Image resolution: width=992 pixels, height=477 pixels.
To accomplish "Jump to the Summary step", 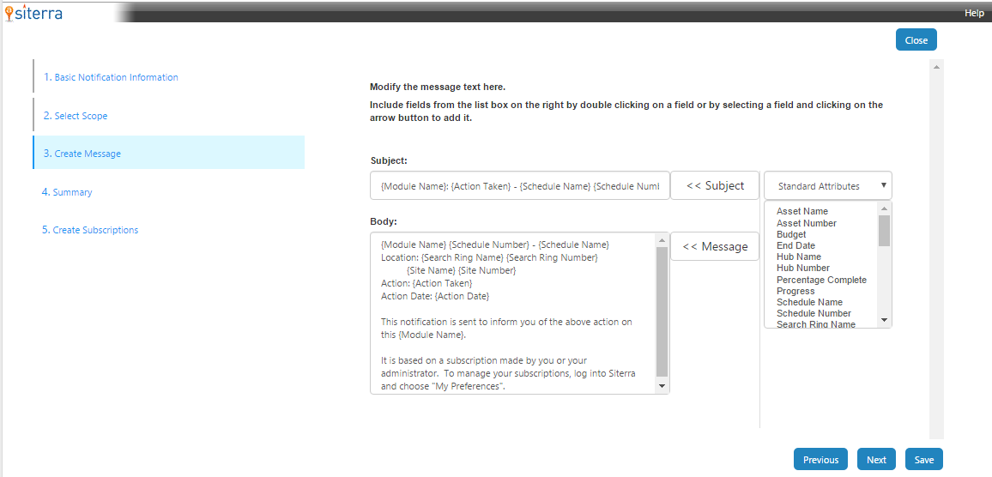I will [72, 192].
